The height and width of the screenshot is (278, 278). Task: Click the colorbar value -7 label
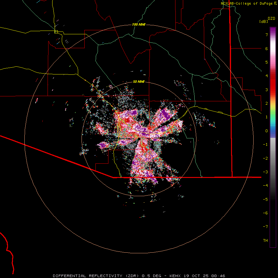point(265,227)
